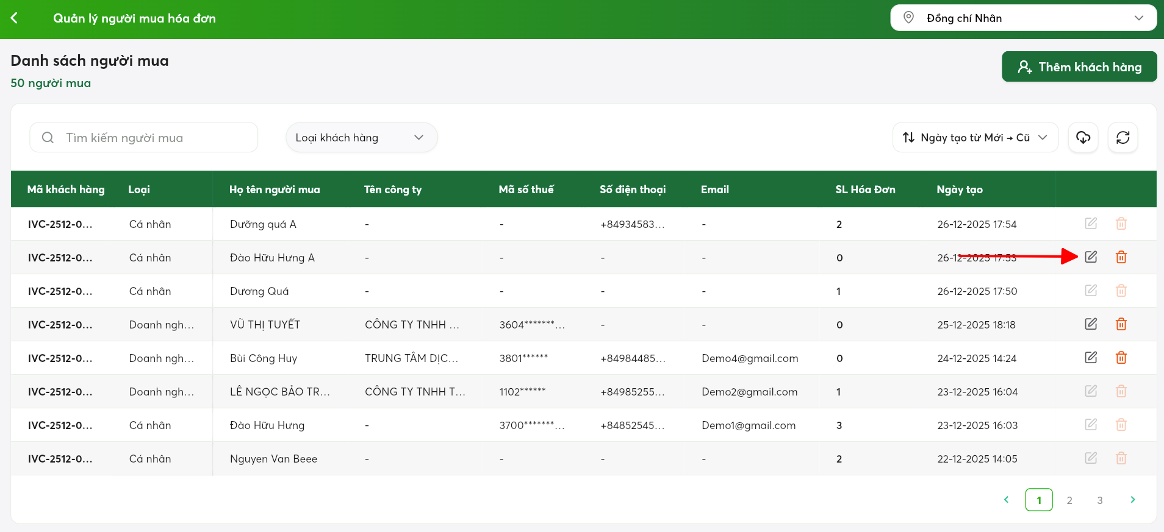Click the cloud download export icon
This screenshot has height=532, width=1164.
[1083, 138]
